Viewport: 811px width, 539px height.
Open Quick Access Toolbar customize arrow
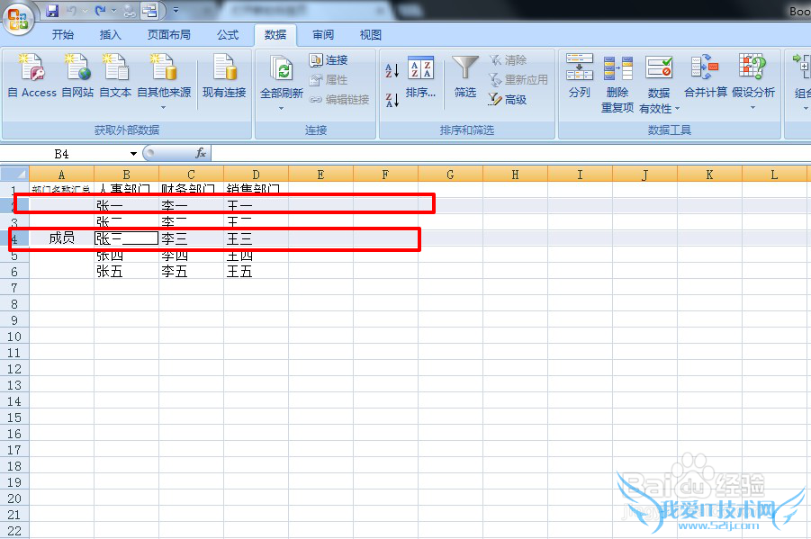tap(176, 10)
